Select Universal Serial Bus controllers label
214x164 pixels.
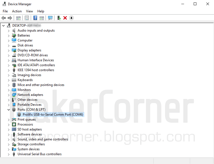[40, 154]
